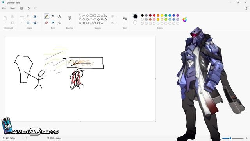Select the Pencil tool
250x141 pixels.
(x=46, y=16)
